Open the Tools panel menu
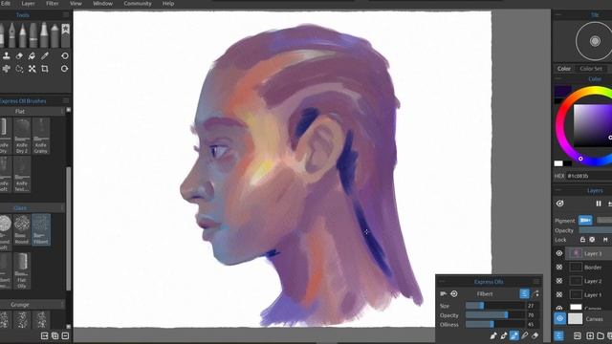The width and height of the screenshot is (612, 344). (66, 15)
